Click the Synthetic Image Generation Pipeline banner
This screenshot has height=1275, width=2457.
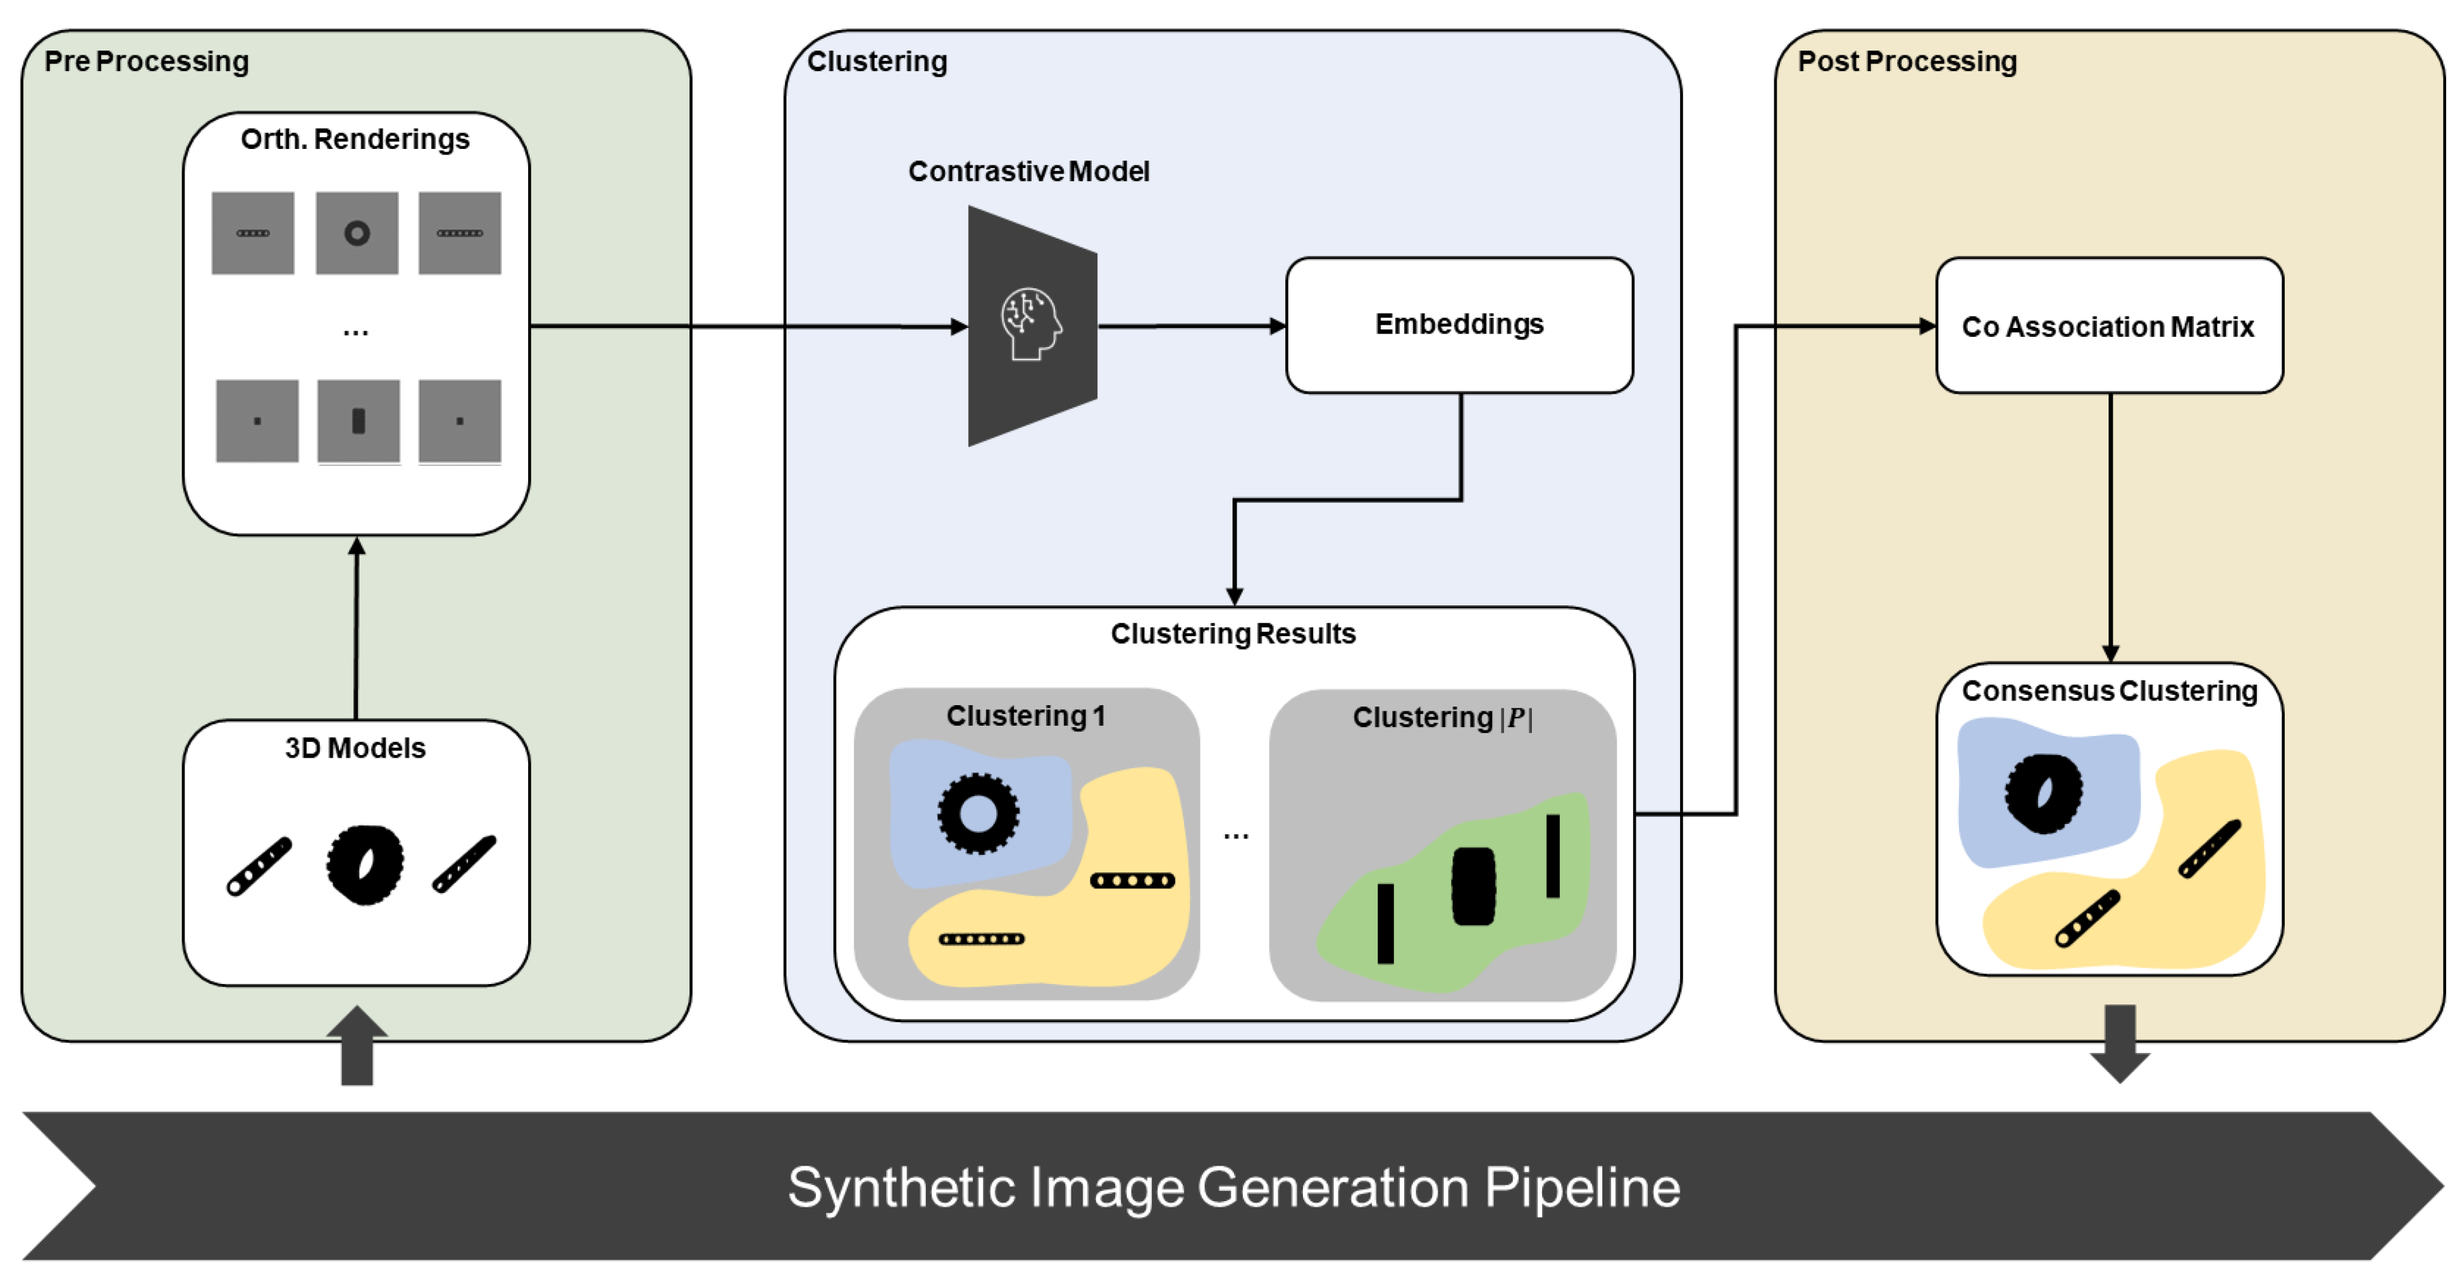1233,1186
